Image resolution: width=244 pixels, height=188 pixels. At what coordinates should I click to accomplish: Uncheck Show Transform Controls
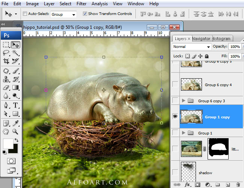click(x=84, y=14)
